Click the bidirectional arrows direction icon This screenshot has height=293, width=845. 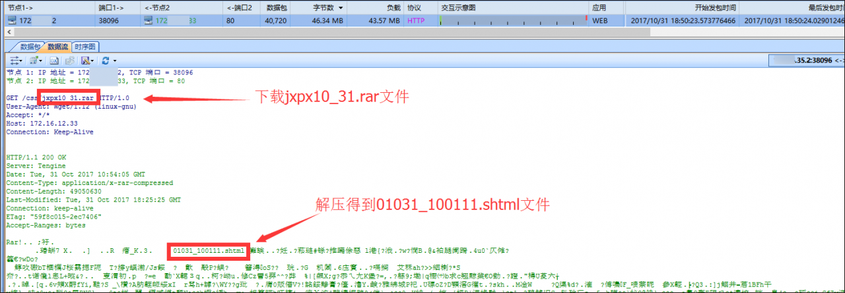(15, 61)
